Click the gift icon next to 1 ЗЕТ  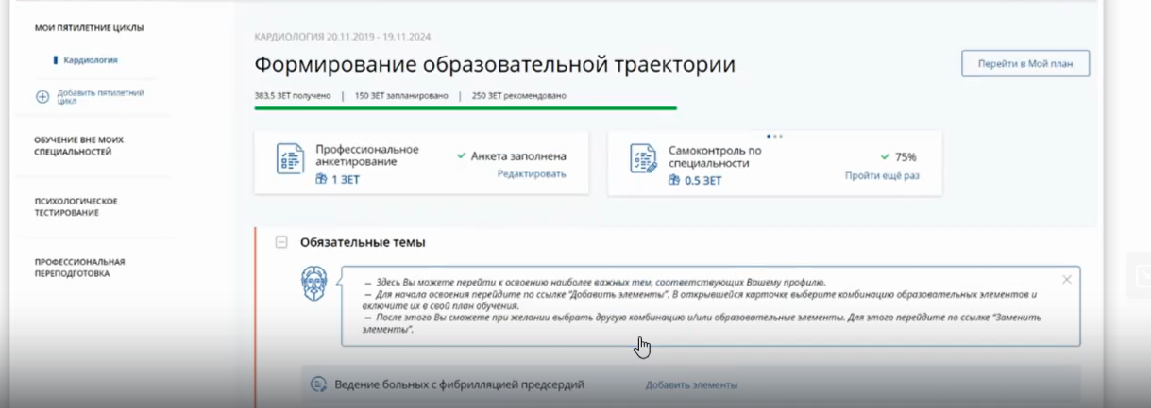pos(321,179)
